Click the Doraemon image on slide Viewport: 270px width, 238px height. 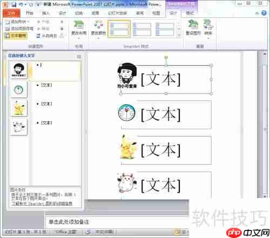coord(126,112)
